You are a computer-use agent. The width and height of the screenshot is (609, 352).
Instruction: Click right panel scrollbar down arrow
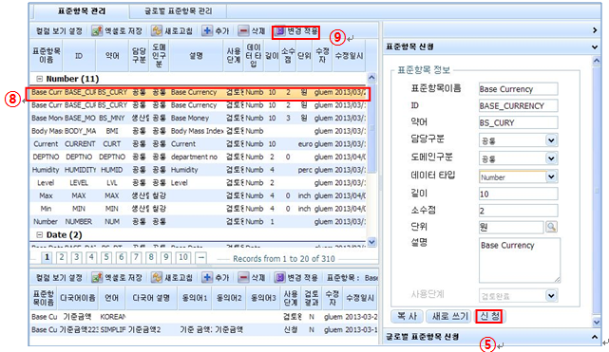(597, 322)
